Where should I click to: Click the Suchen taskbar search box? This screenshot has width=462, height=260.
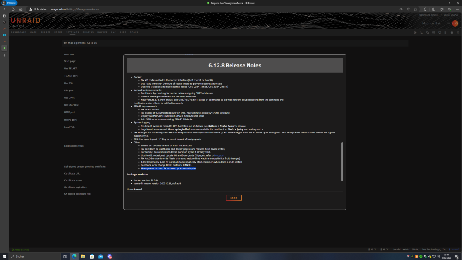coord(35,256)
